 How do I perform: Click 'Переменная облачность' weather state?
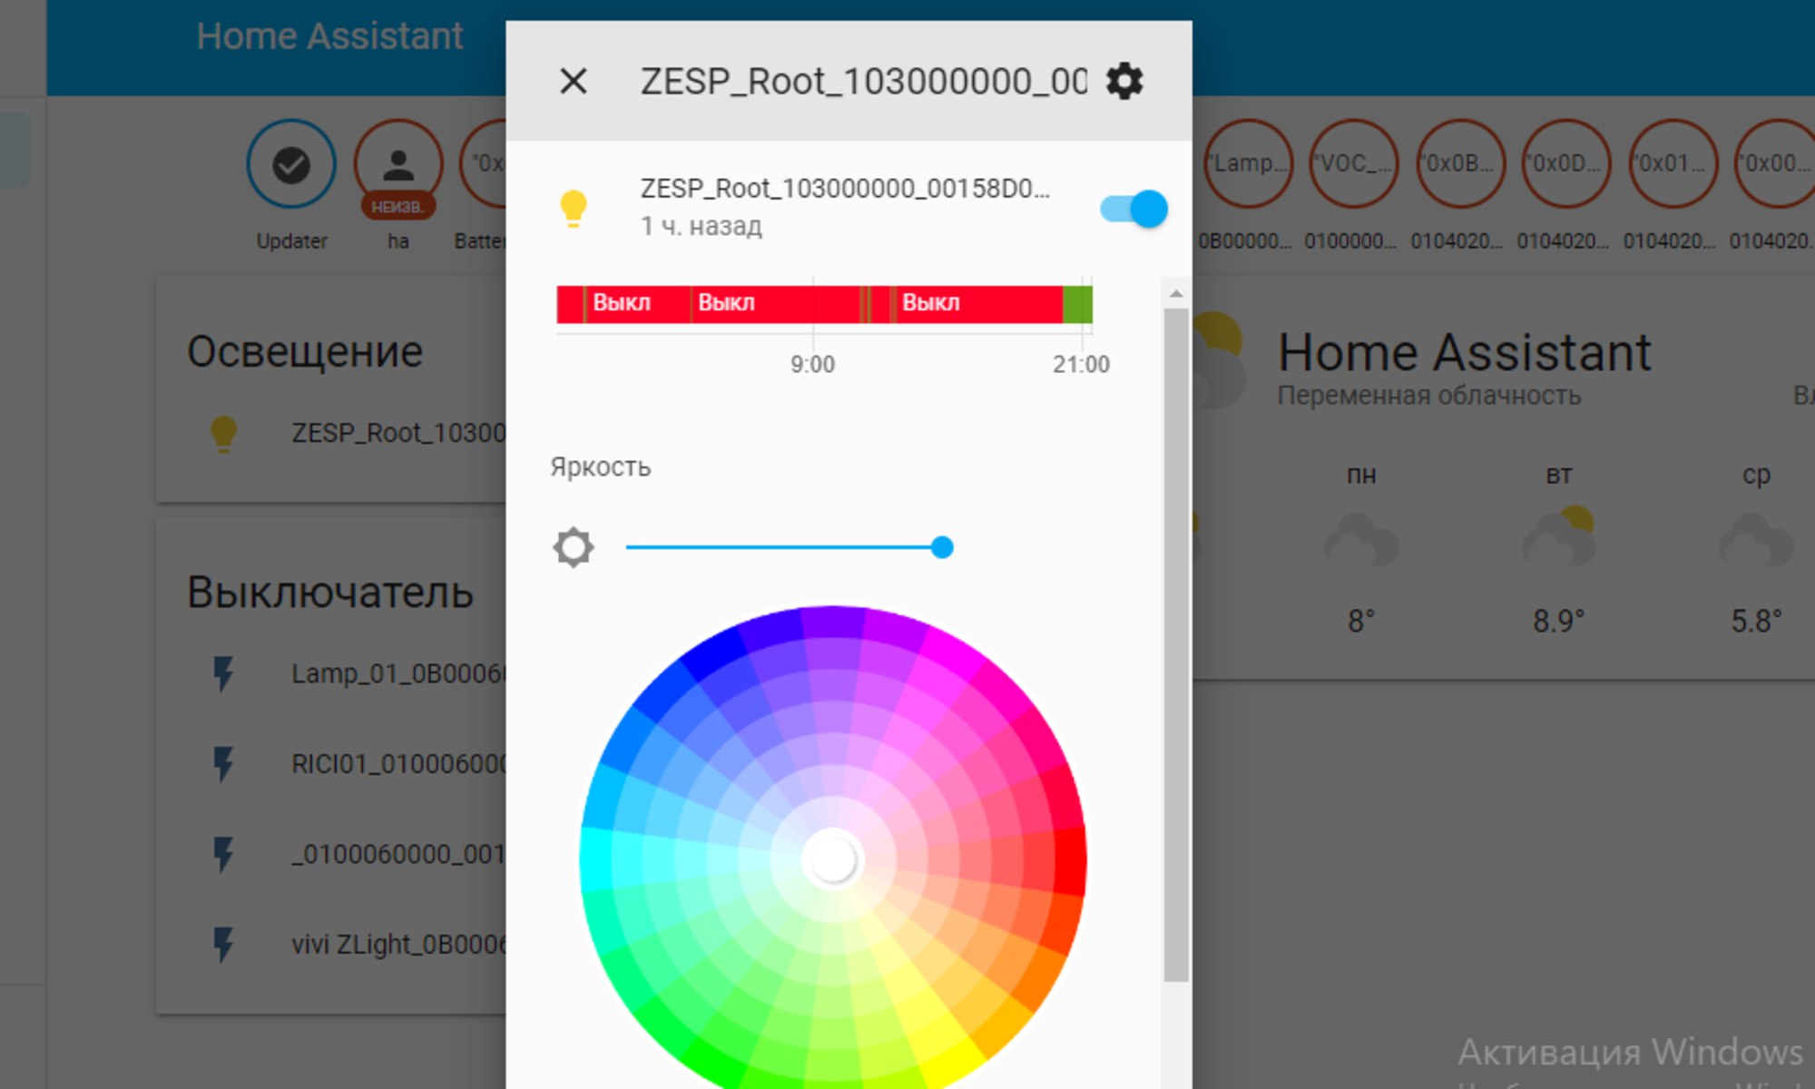tap(1429, 396)
